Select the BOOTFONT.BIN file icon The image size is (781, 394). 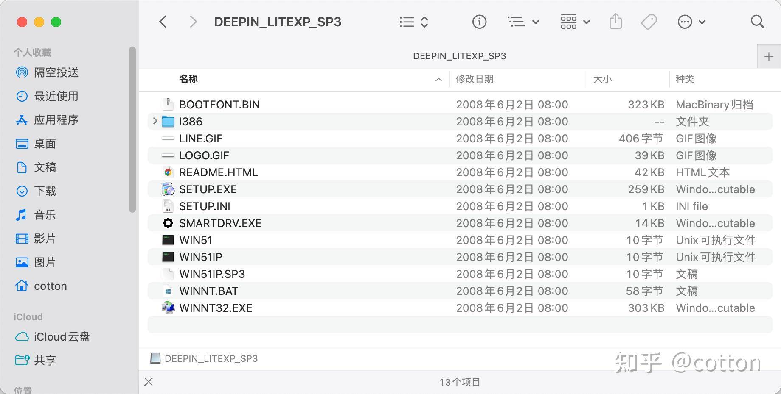click(x=168, y=104)
